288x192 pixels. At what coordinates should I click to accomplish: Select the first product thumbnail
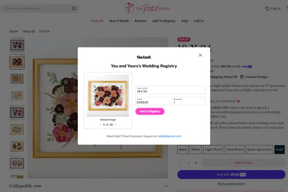[x=17, y=45]
